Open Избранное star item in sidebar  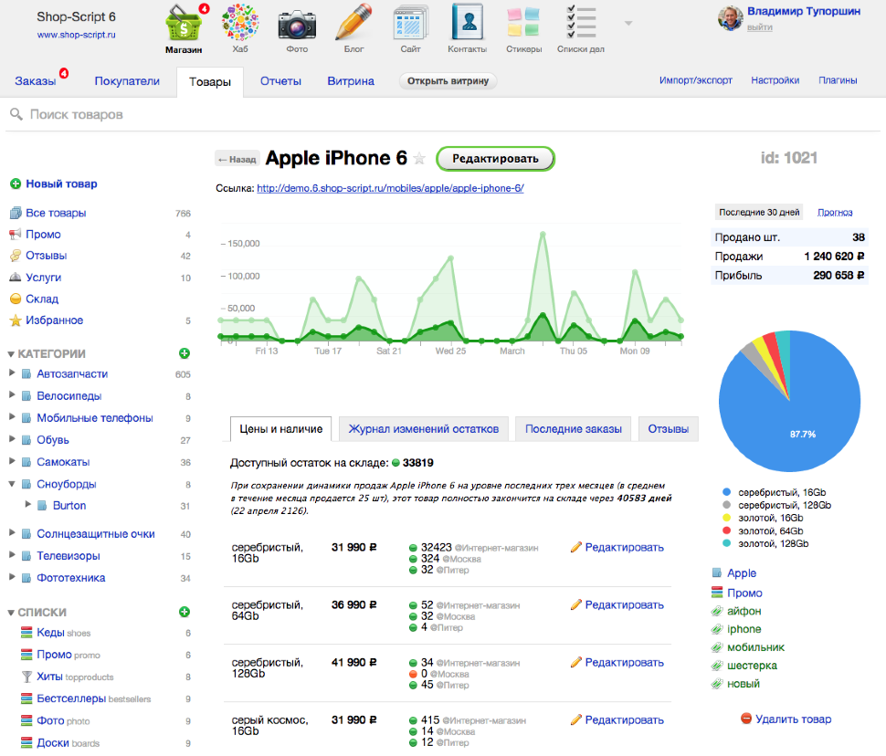pyautogui.click(x=54, y=320)
